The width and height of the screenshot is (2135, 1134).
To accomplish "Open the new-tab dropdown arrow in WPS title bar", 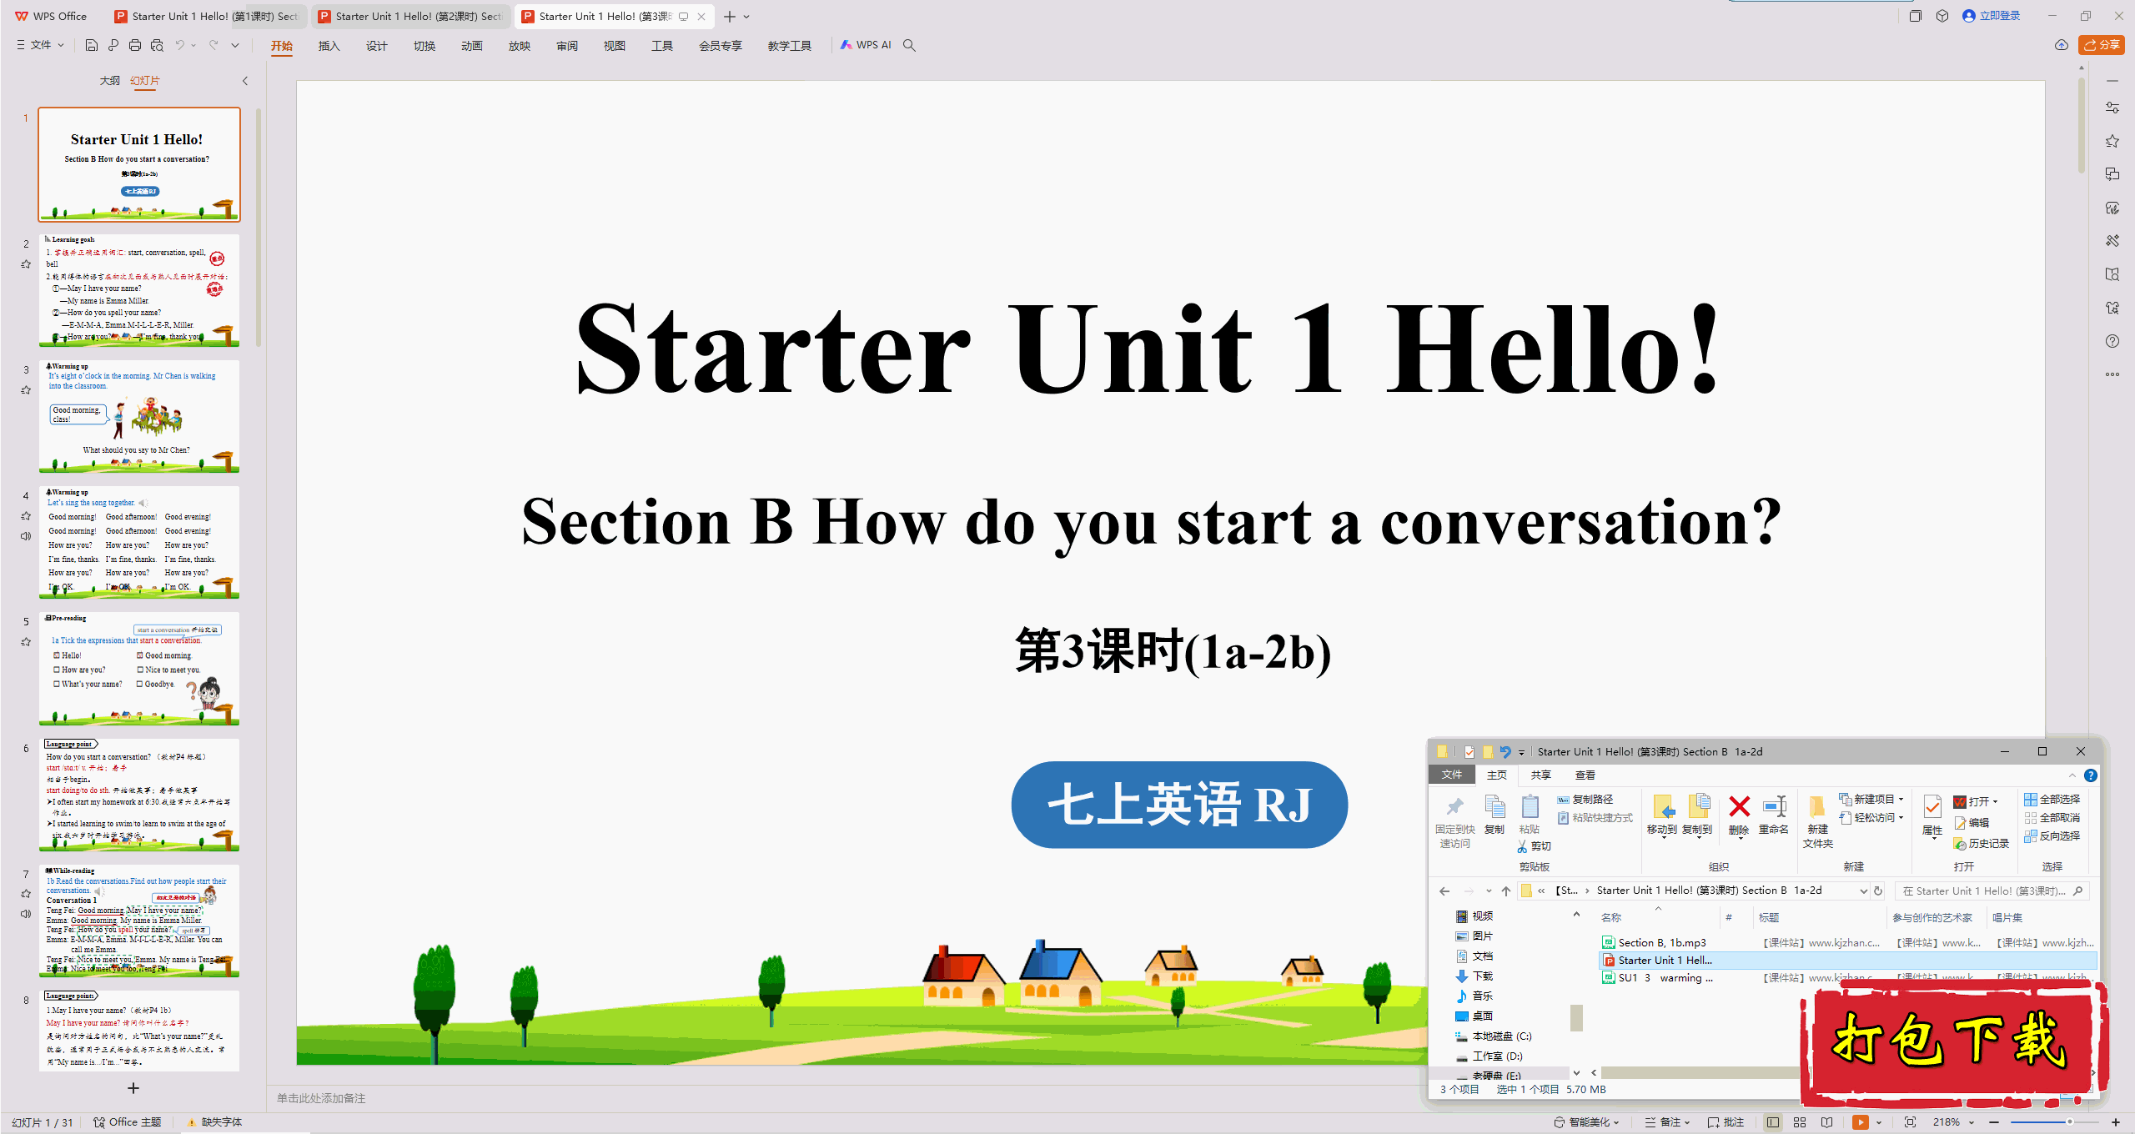I will tap(746, 16).
